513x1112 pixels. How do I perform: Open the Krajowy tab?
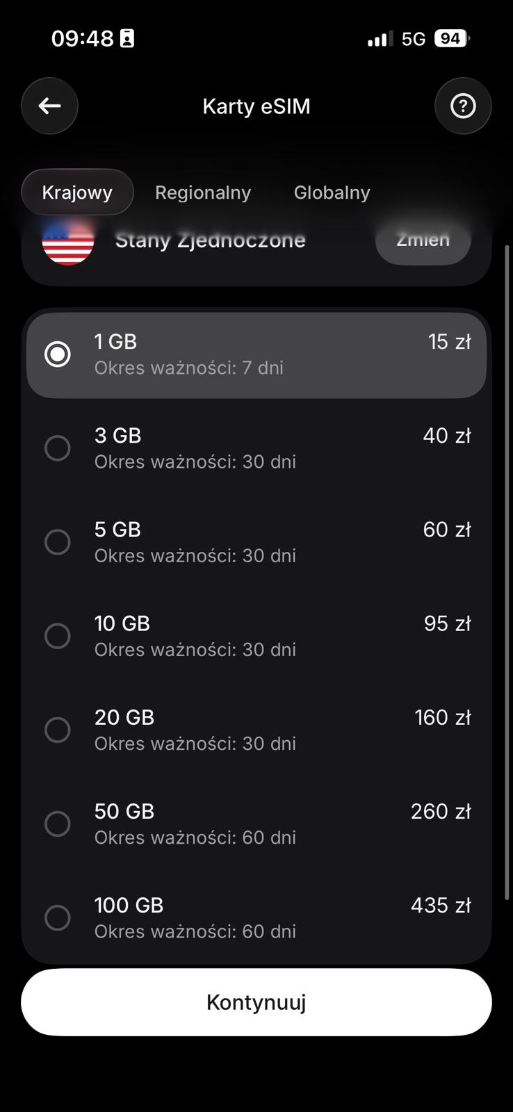(77, 193)
